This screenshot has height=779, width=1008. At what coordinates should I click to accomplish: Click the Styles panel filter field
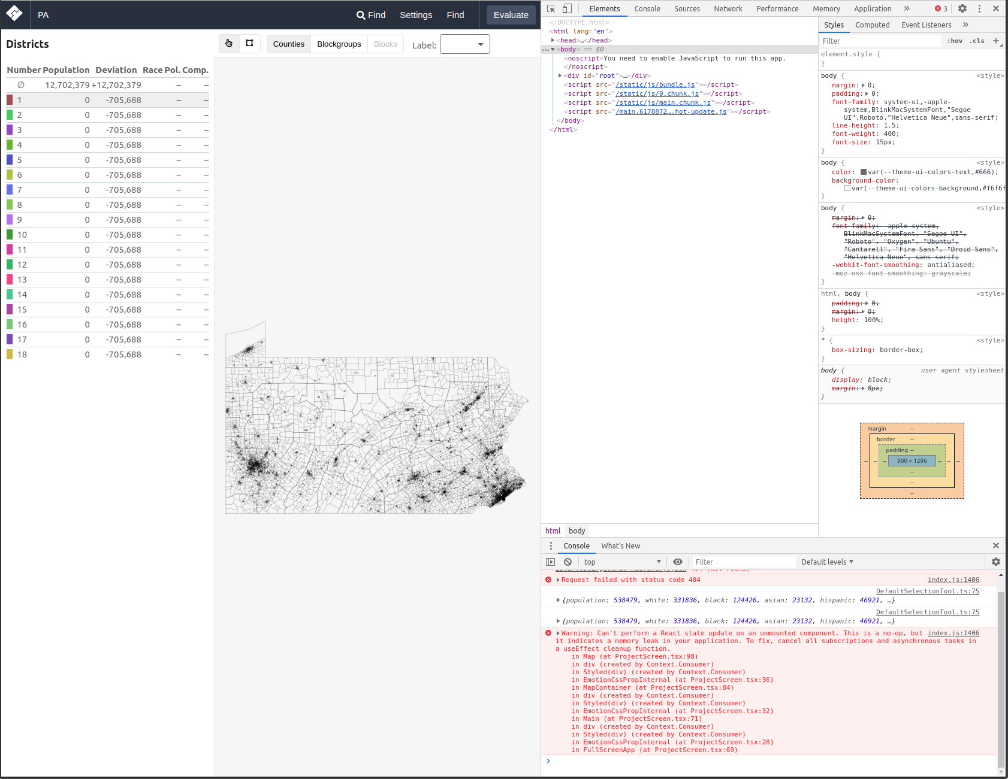[881, 41]
